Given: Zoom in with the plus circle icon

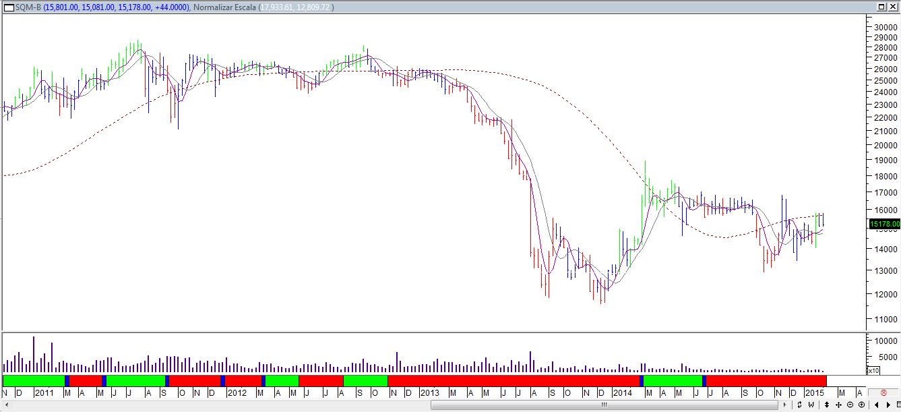Looking at the screenshot, I should (861, 405).
